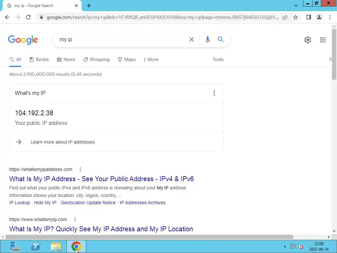Click the IP address 104.192.2.38
Screen dimensions: 337x253
(x=34, y=113)
